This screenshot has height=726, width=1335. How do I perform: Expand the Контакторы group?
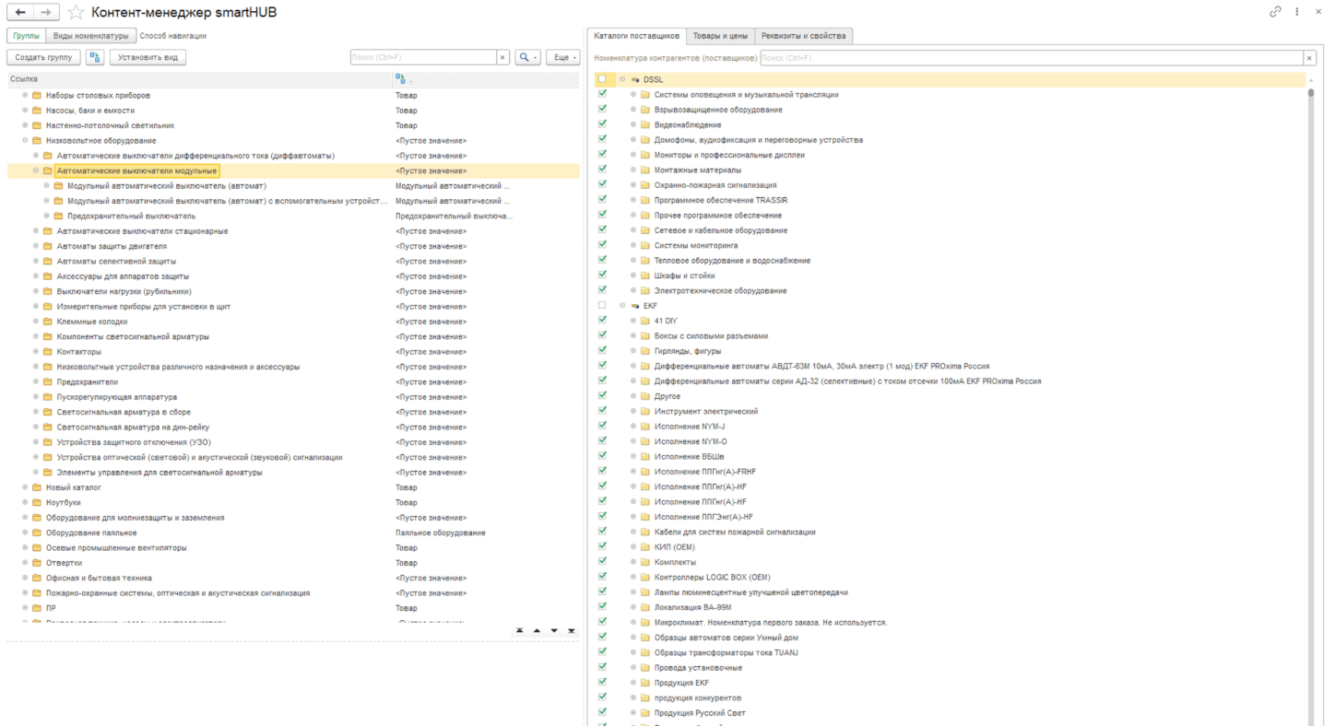coord(36,352)
